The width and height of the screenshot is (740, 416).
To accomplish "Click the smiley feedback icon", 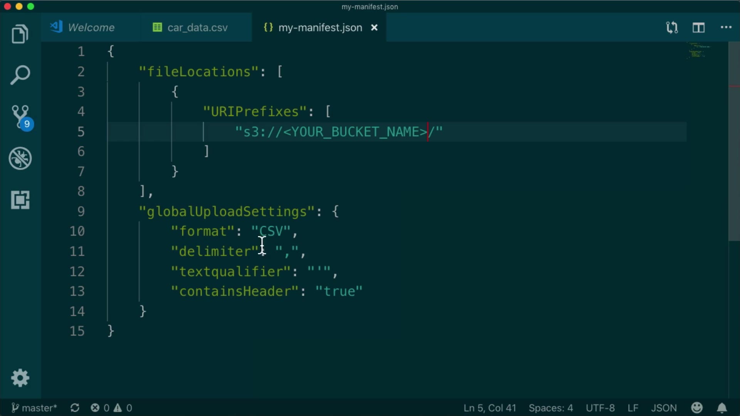I will (697, 408).
